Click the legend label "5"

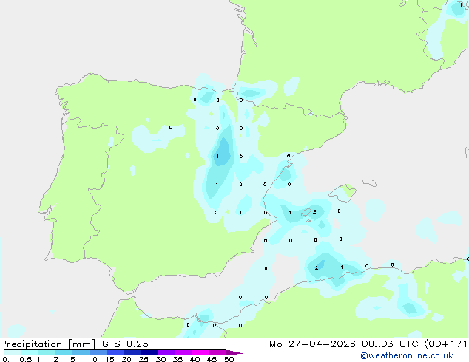tap(72, 359)
